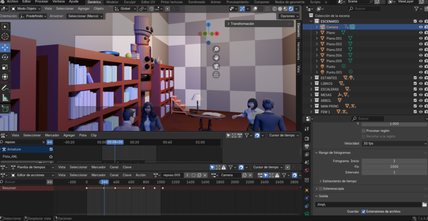Activate the Move tool
Viewport: 428px width, 221px height.
click(x=5, y=48)
